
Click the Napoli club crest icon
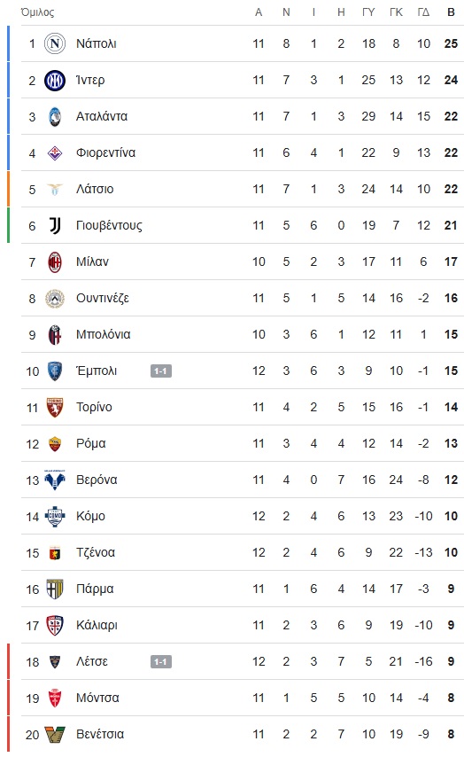click(x=55, y=43)
